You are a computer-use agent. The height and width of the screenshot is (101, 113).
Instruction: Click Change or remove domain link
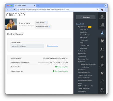click(52, 46)
